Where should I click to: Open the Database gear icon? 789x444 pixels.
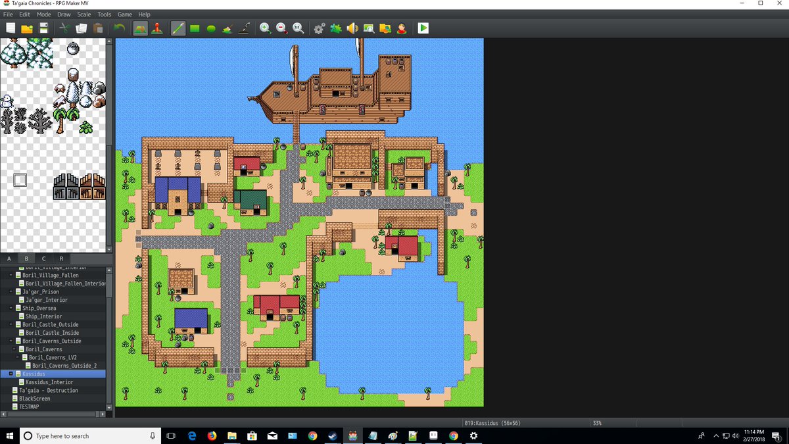click(x=320, y=28)
